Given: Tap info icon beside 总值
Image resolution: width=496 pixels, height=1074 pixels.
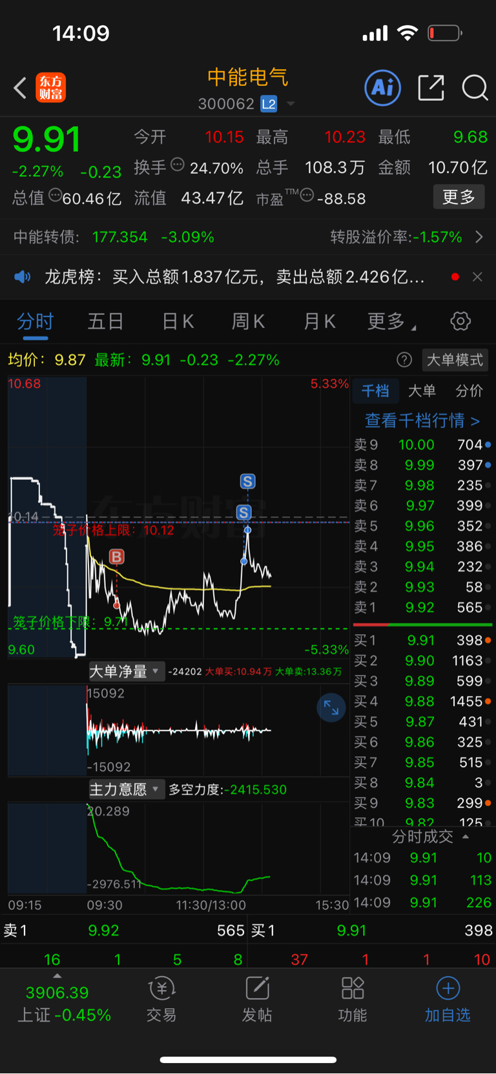Looking at the screenshot, I should tap(55, 195).
